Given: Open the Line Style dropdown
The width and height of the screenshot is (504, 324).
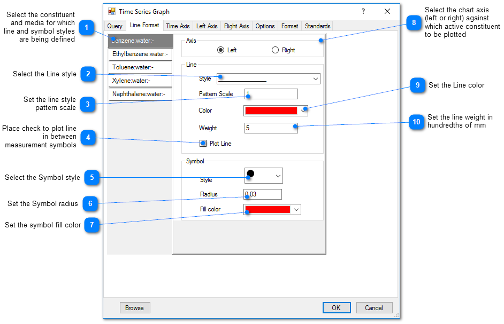Looking at the screenshot, I should click(315, 79).
